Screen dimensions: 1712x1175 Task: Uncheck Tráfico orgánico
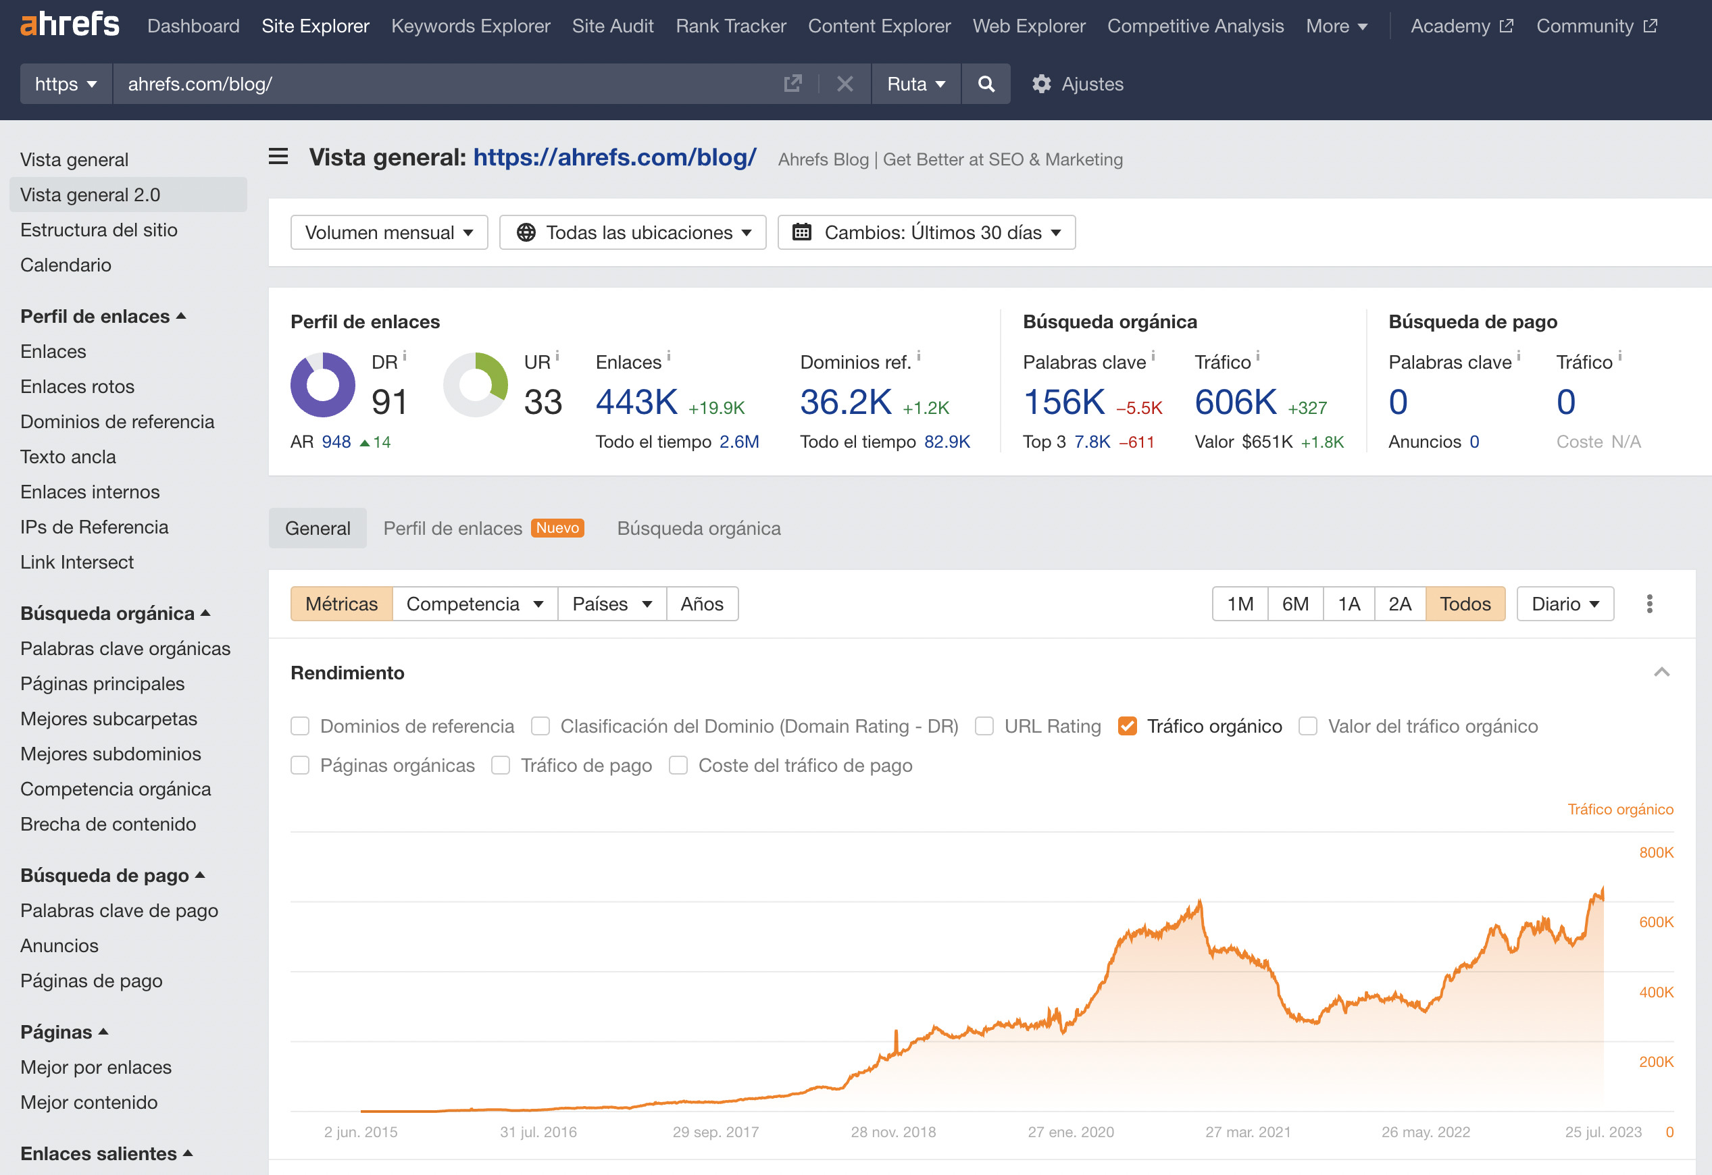point(1128,726)
